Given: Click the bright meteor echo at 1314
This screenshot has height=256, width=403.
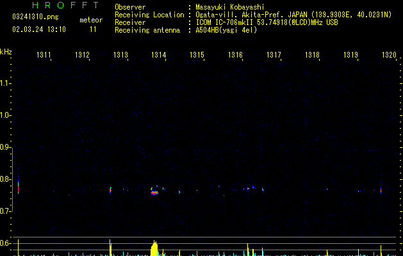Looking at the screenshot, I should click(x=154, y=191).
